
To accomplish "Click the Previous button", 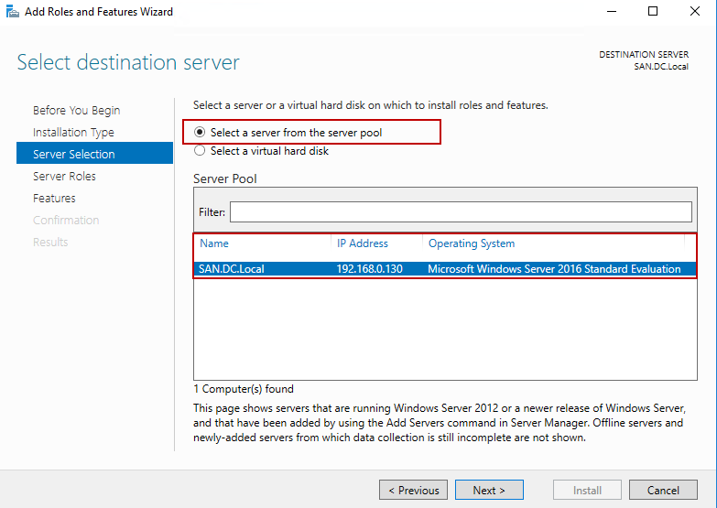I will tap(414, 490).
